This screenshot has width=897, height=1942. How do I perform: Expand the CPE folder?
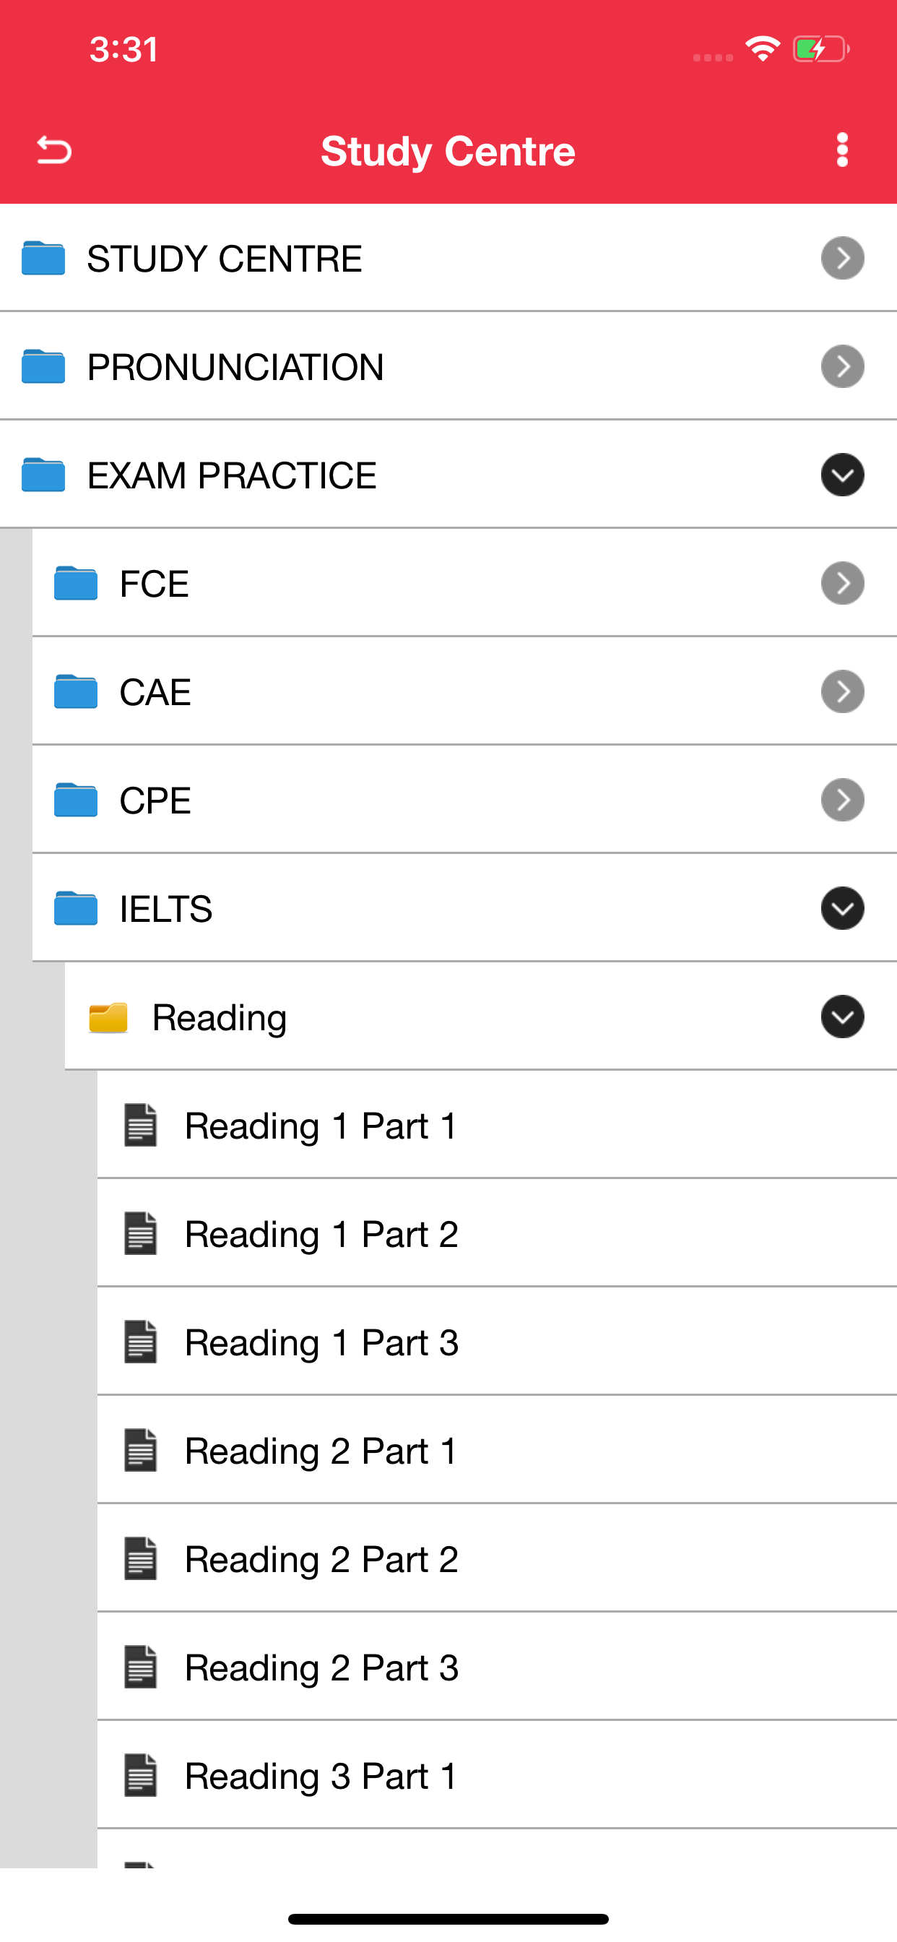[842, 800]
